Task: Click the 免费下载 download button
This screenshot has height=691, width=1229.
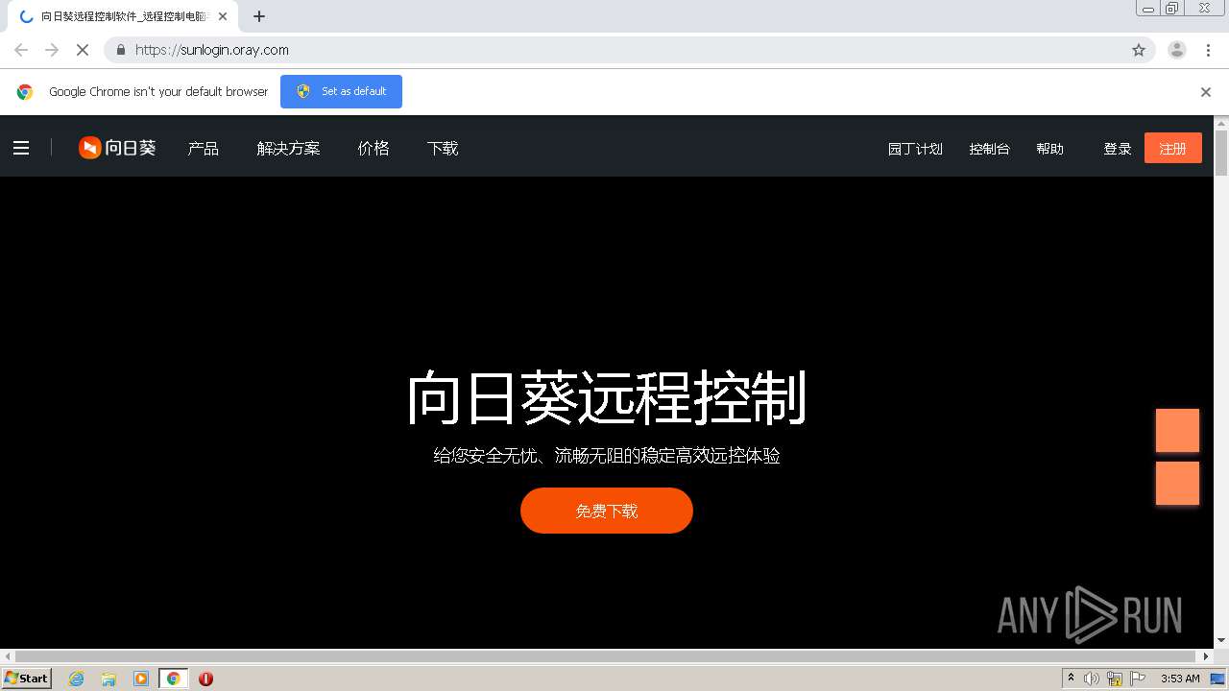Action: (x=607, y=511)
